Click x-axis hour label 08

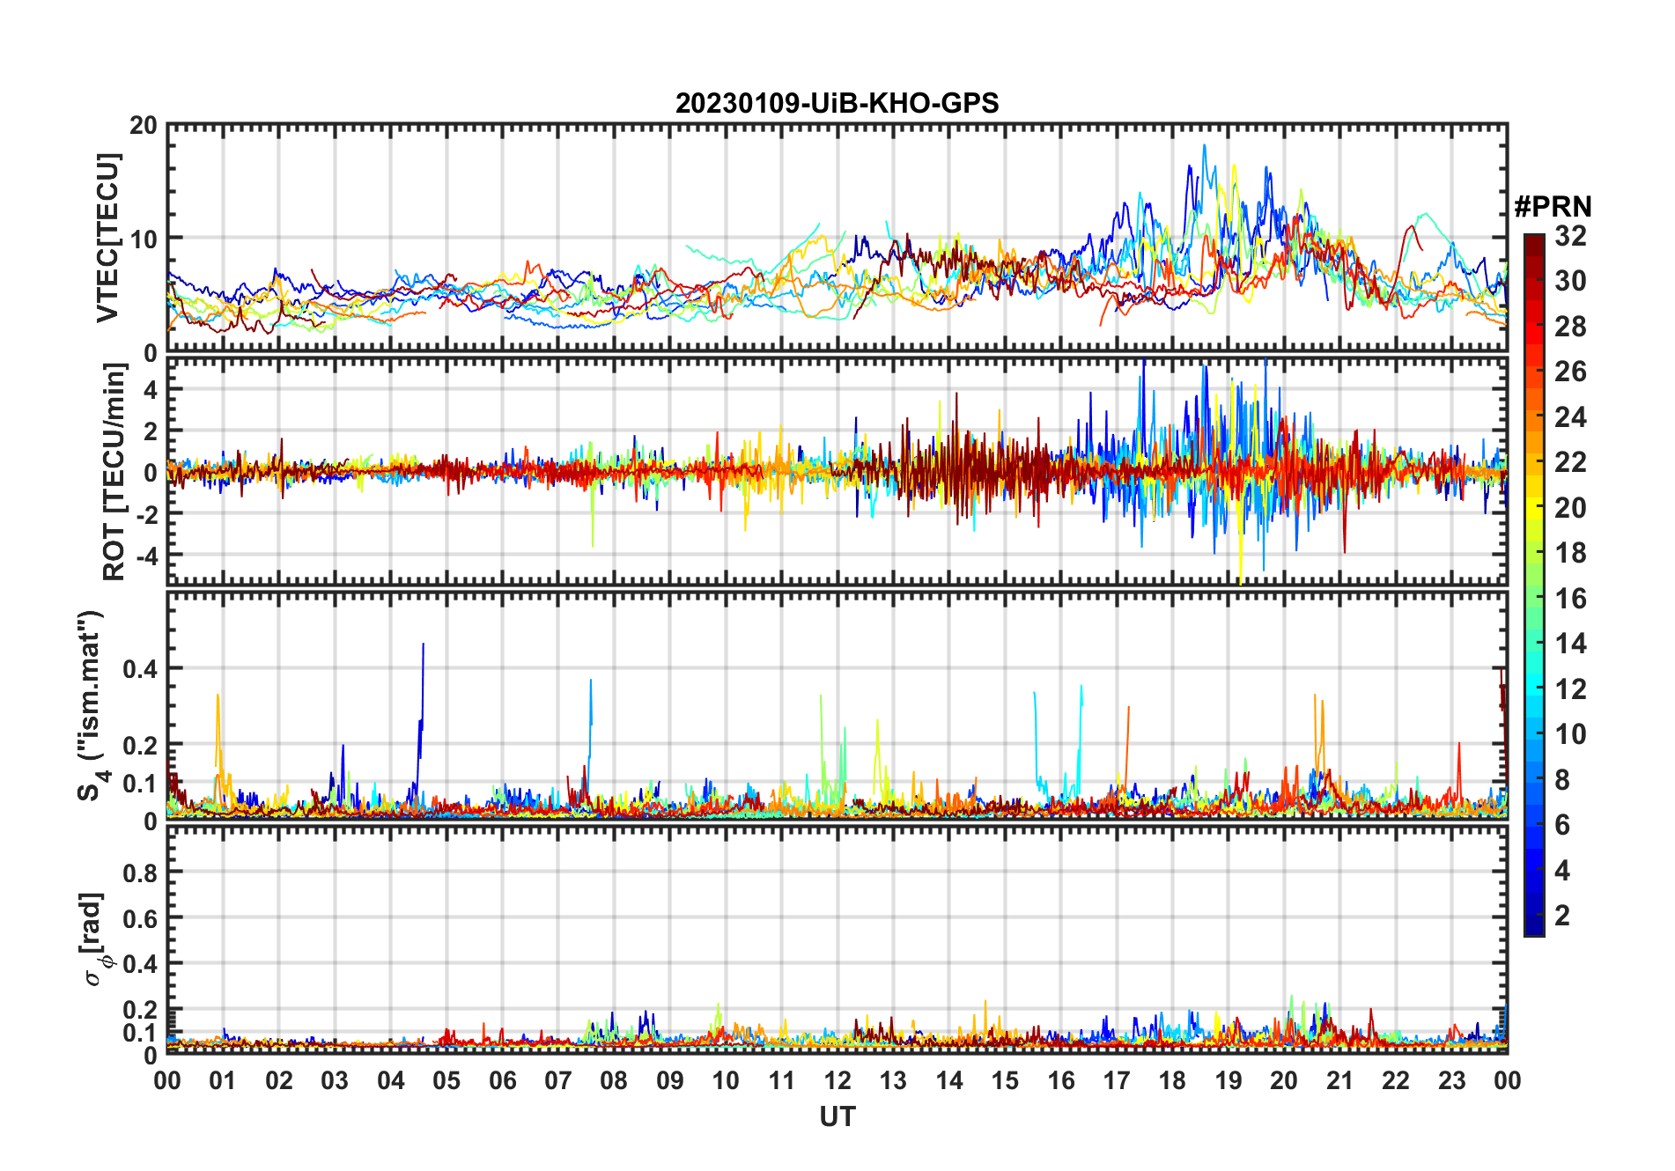(x=614, y=1080)
